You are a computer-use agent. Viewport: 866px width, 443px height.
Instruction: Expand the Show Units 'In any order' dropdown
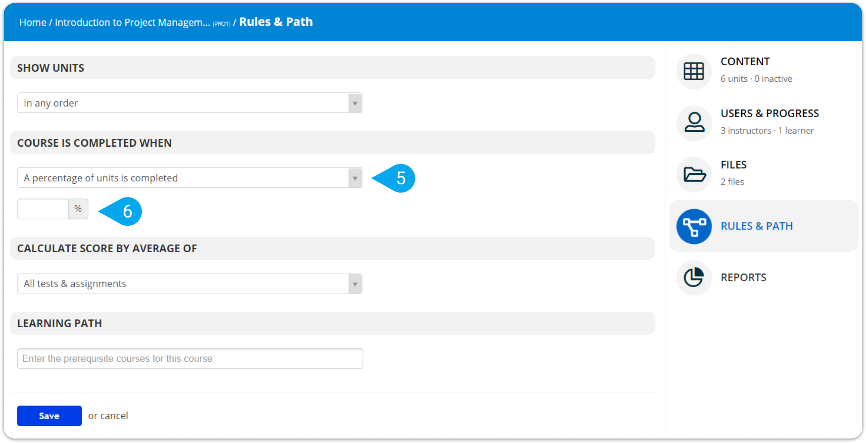coord(190,103)
